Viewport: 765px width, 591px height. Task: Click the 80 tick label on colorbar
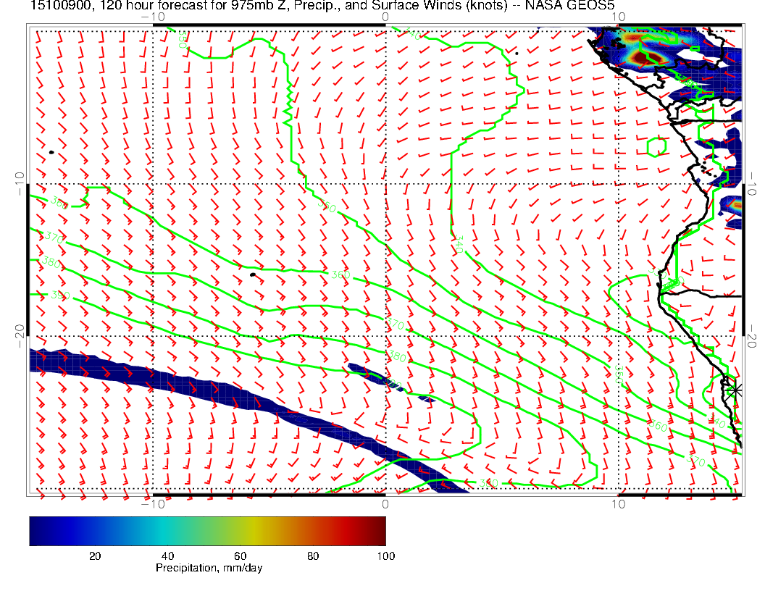tap(313, 556)
